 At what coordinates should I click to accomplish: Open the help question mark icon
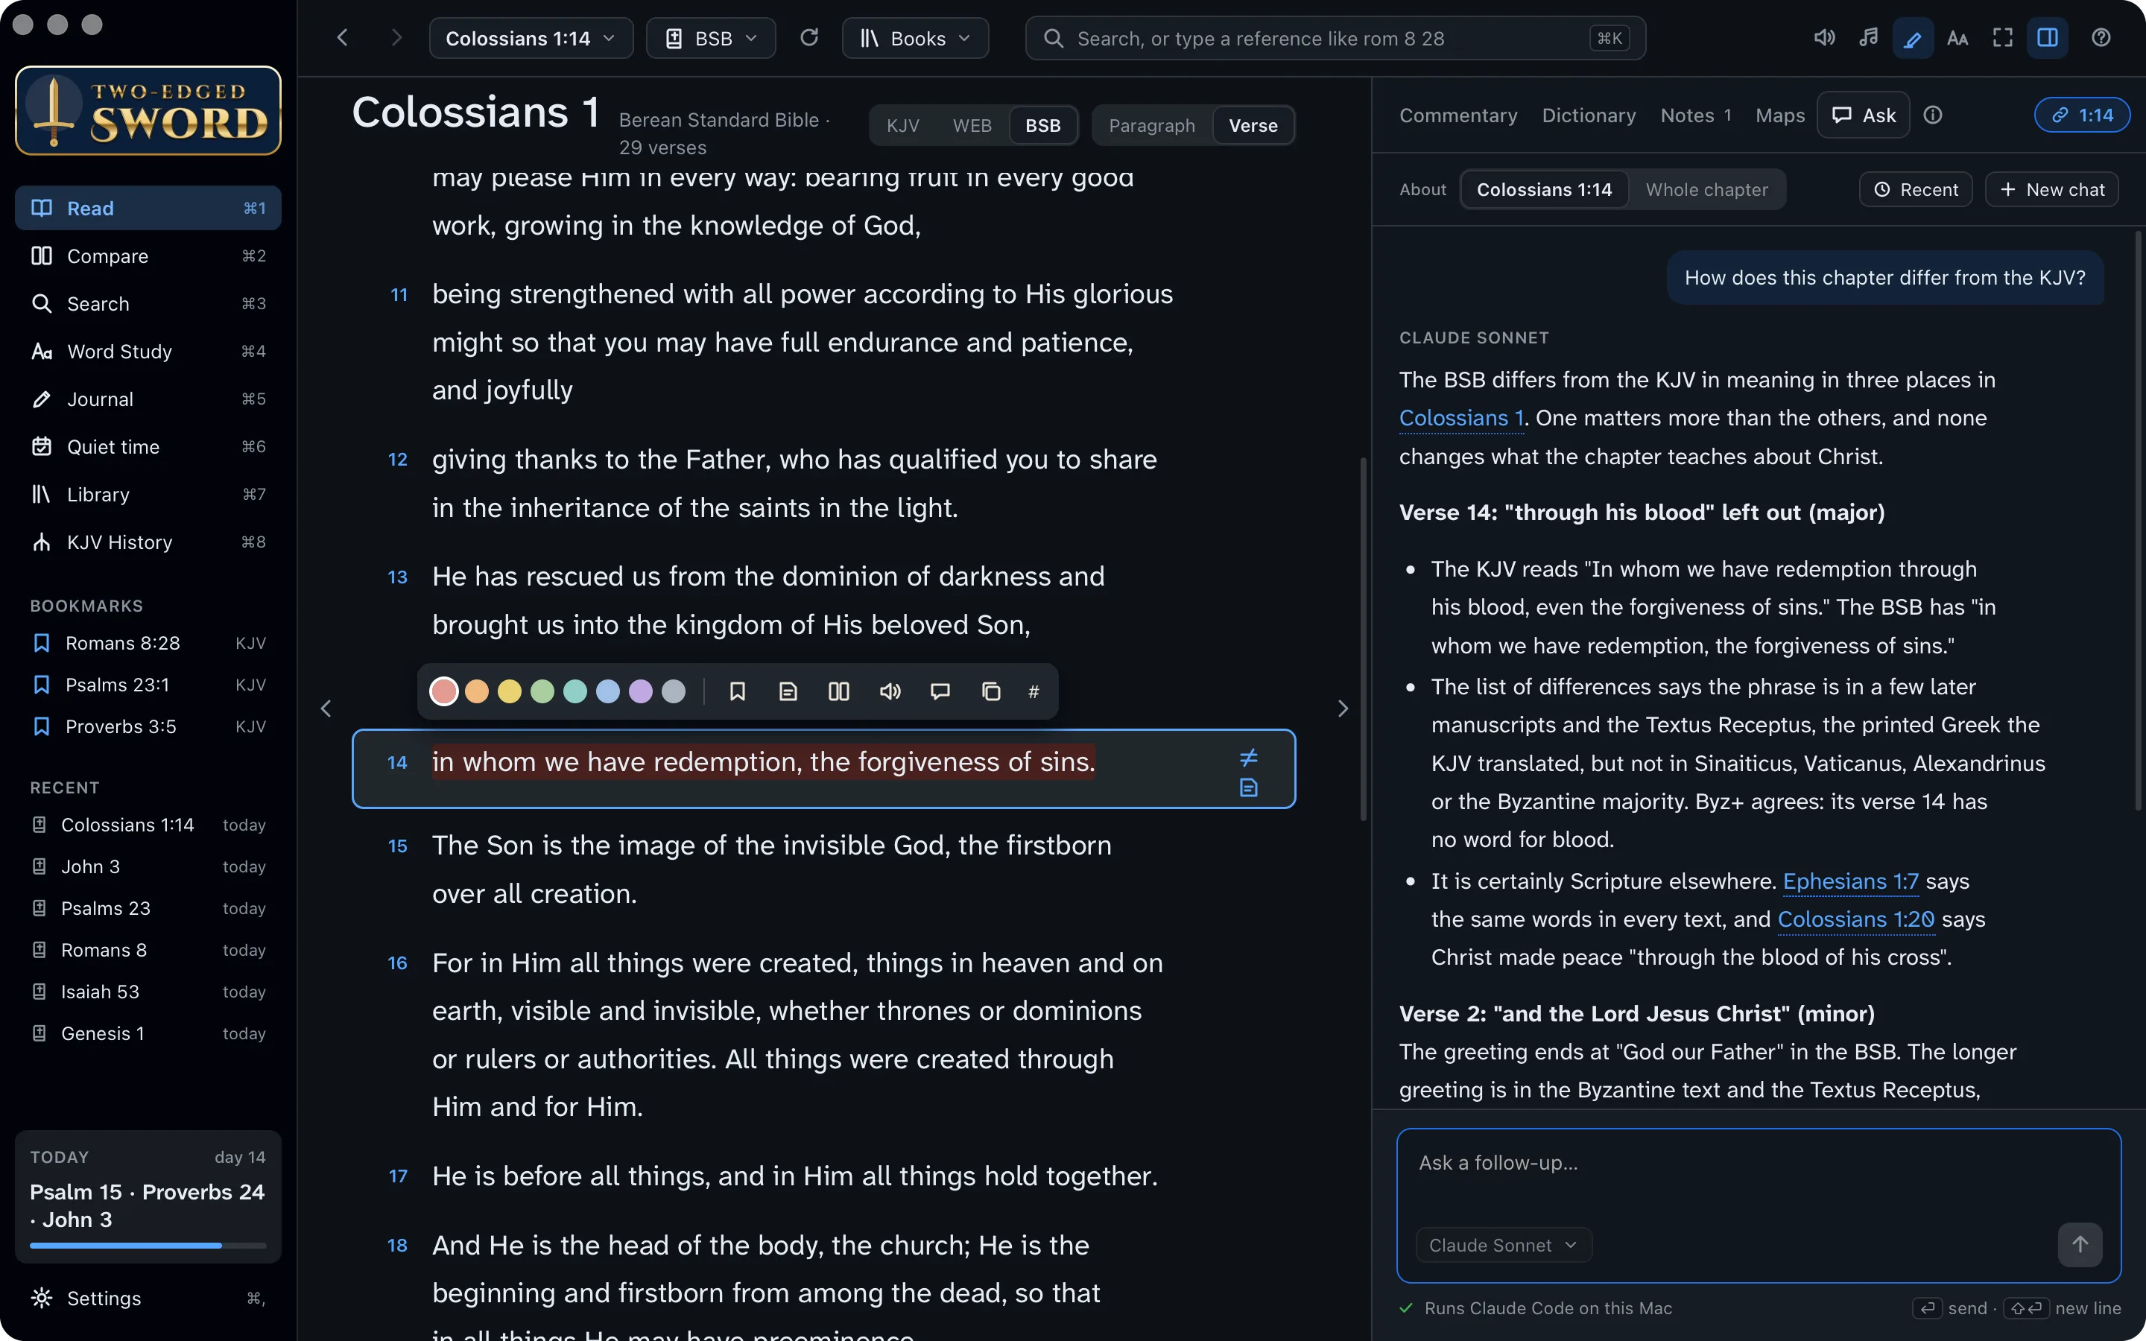tap(2101, 38)
